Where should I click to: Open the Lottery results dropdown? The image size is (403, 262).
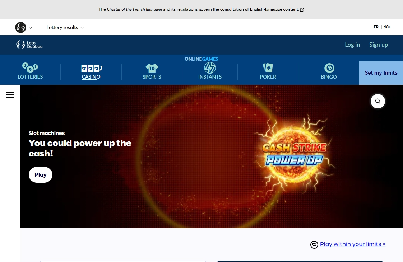(65, 27)
